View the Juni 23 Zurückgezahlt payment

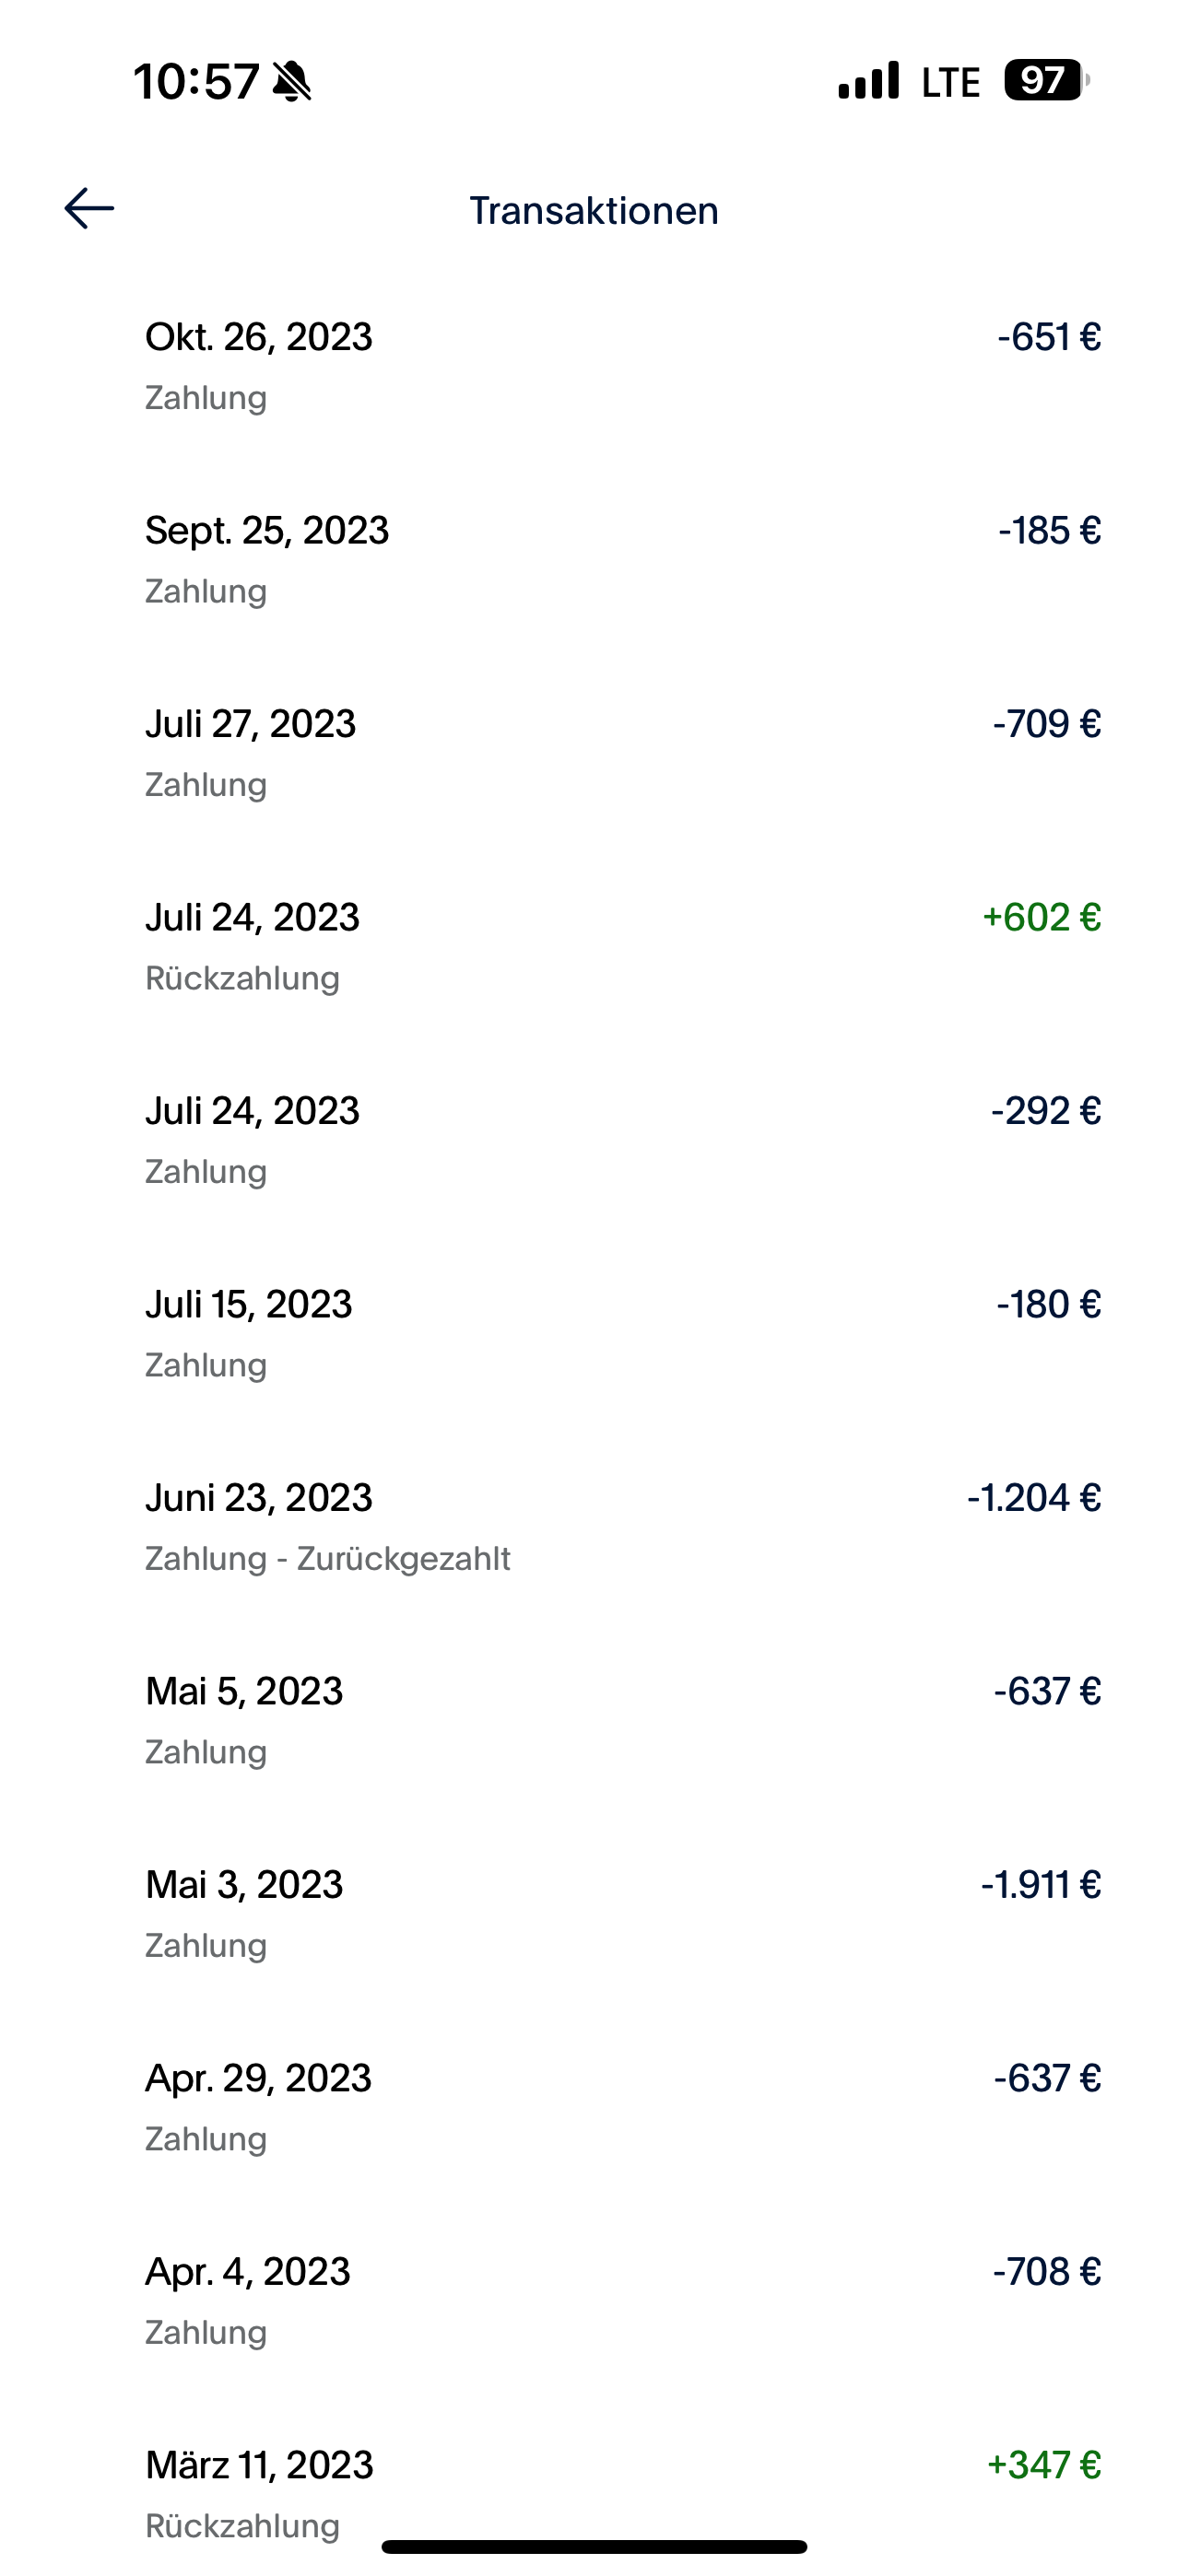(620, 1526)
